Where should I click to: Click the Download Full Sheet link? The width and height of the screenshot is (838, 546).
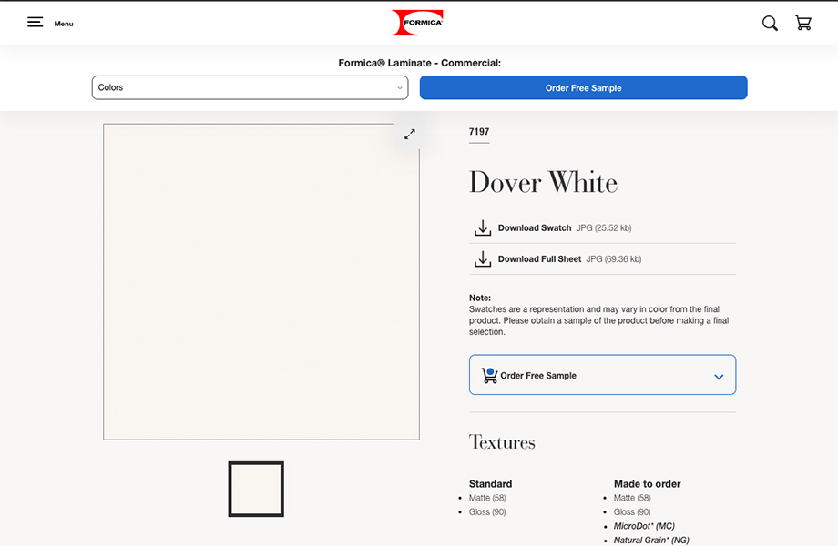click(539, 258)
